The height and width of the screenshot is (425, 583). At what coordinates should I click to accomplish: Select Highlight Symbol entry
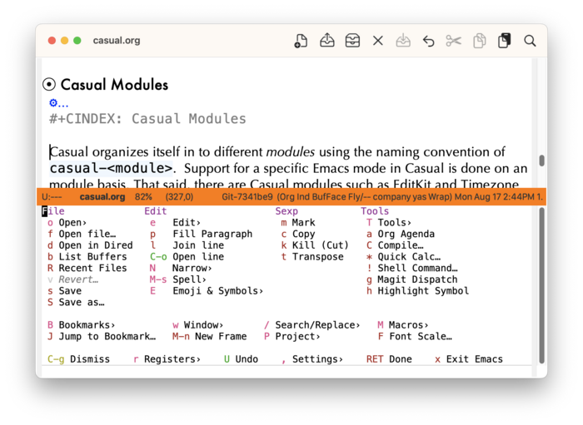[x=417, y=290]
